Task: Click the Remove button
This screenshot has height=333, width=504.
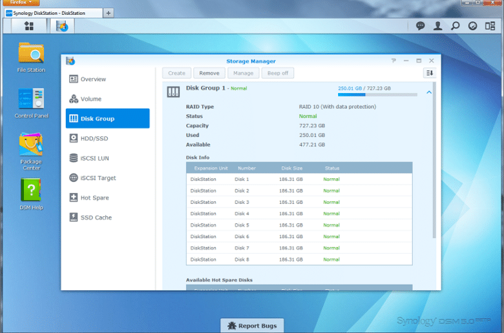Action: (x=209, y=73)
